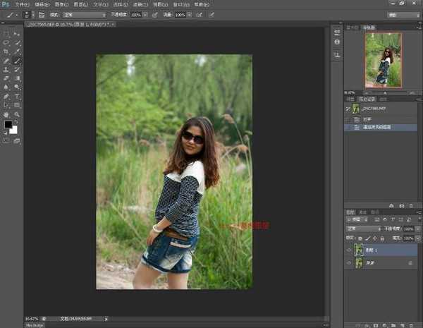This screenshot has width=423, height=328.
Task: Toggle visibility of the background layer
Action: click(x=348, y=262)
